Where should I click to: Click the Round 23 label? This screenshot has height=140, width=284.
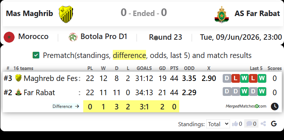tap(165, 37)
